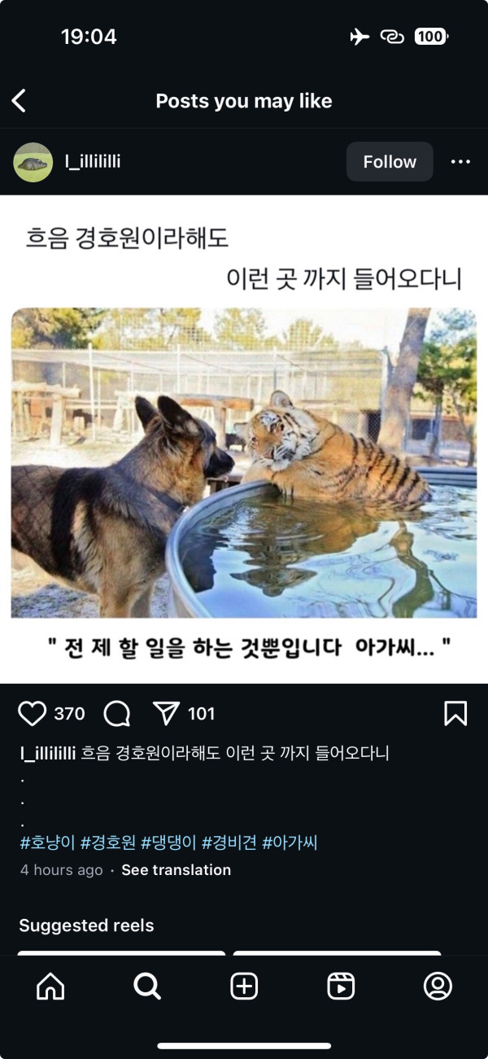Open Search tab magnifier
This screenshot has width=488, height=1059.
click(x=147, y=987)
